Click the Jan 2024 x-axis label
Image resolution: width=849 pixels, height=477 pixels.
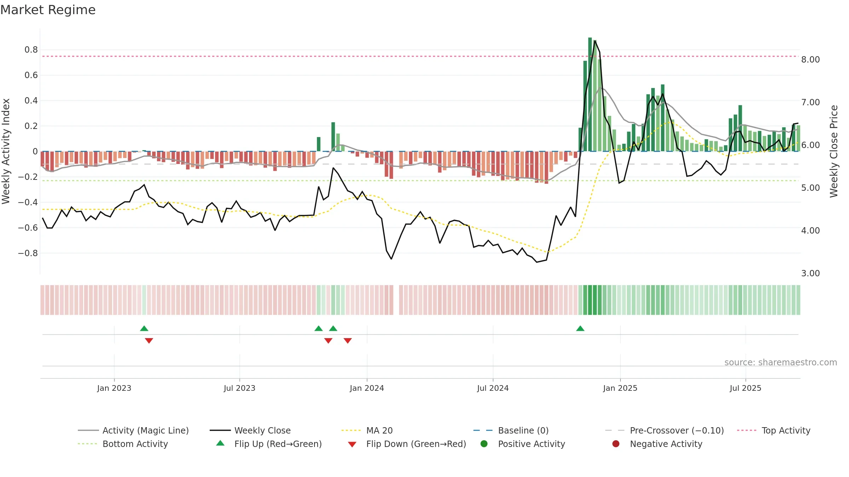367,388
